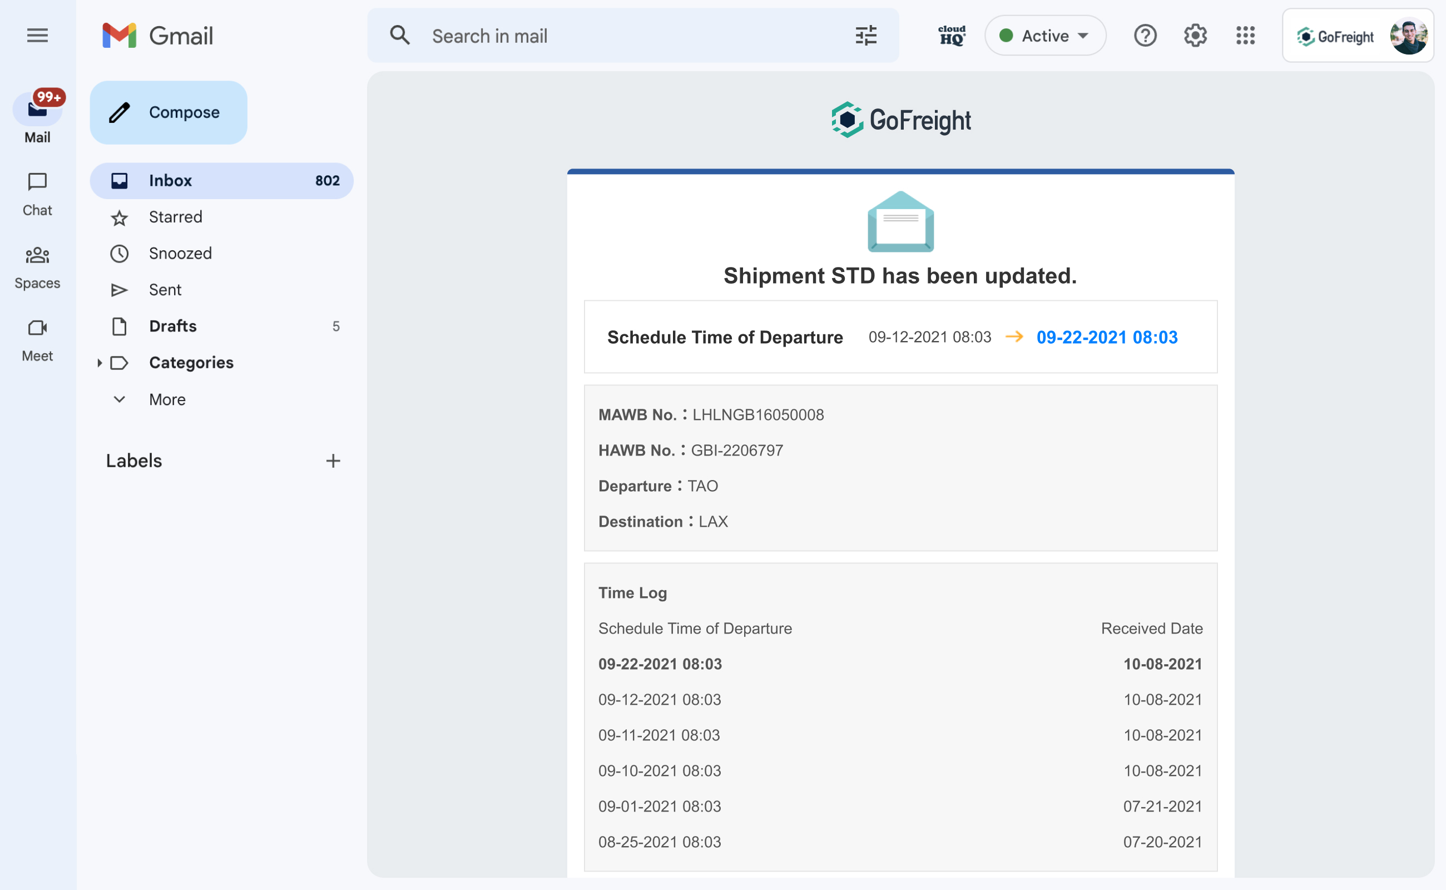1446x890 pixels.
Task: Click the updated departure time link
Action: pyautogui.click(x=1106, y=337)
